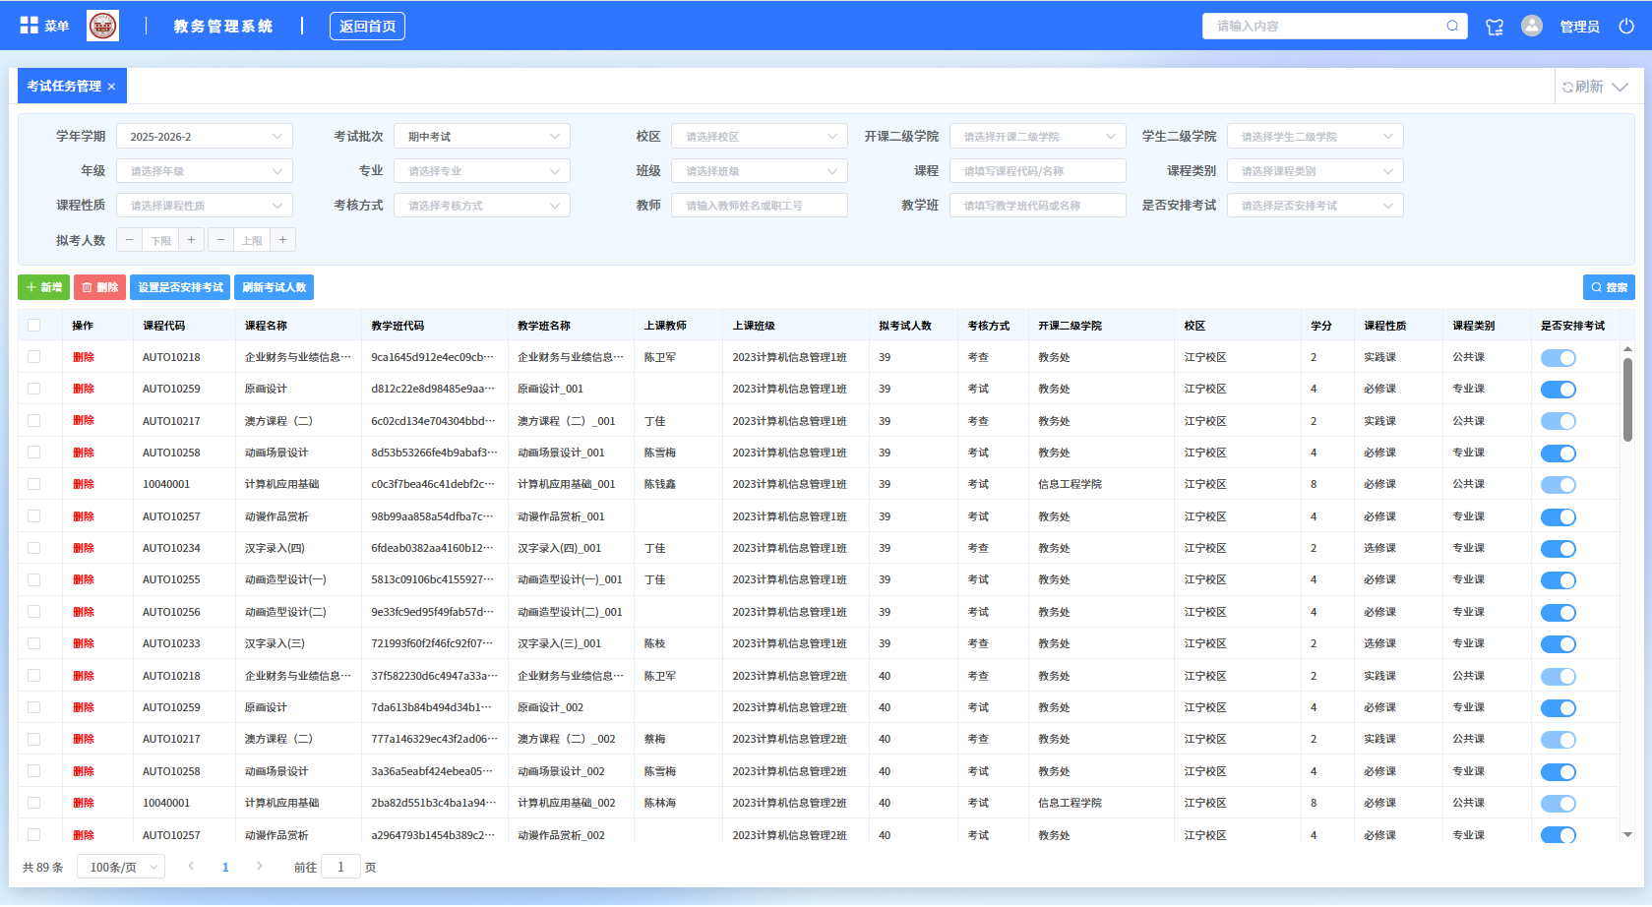Click 删除 link in 原画设计_002 row
The image size is (1652, 907).
click(x=84, y=707)
